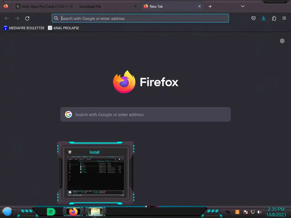Go back with the back arrow

point(7,18)
